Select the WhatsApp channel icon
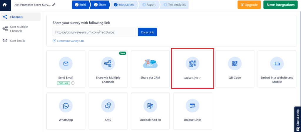 66,106
